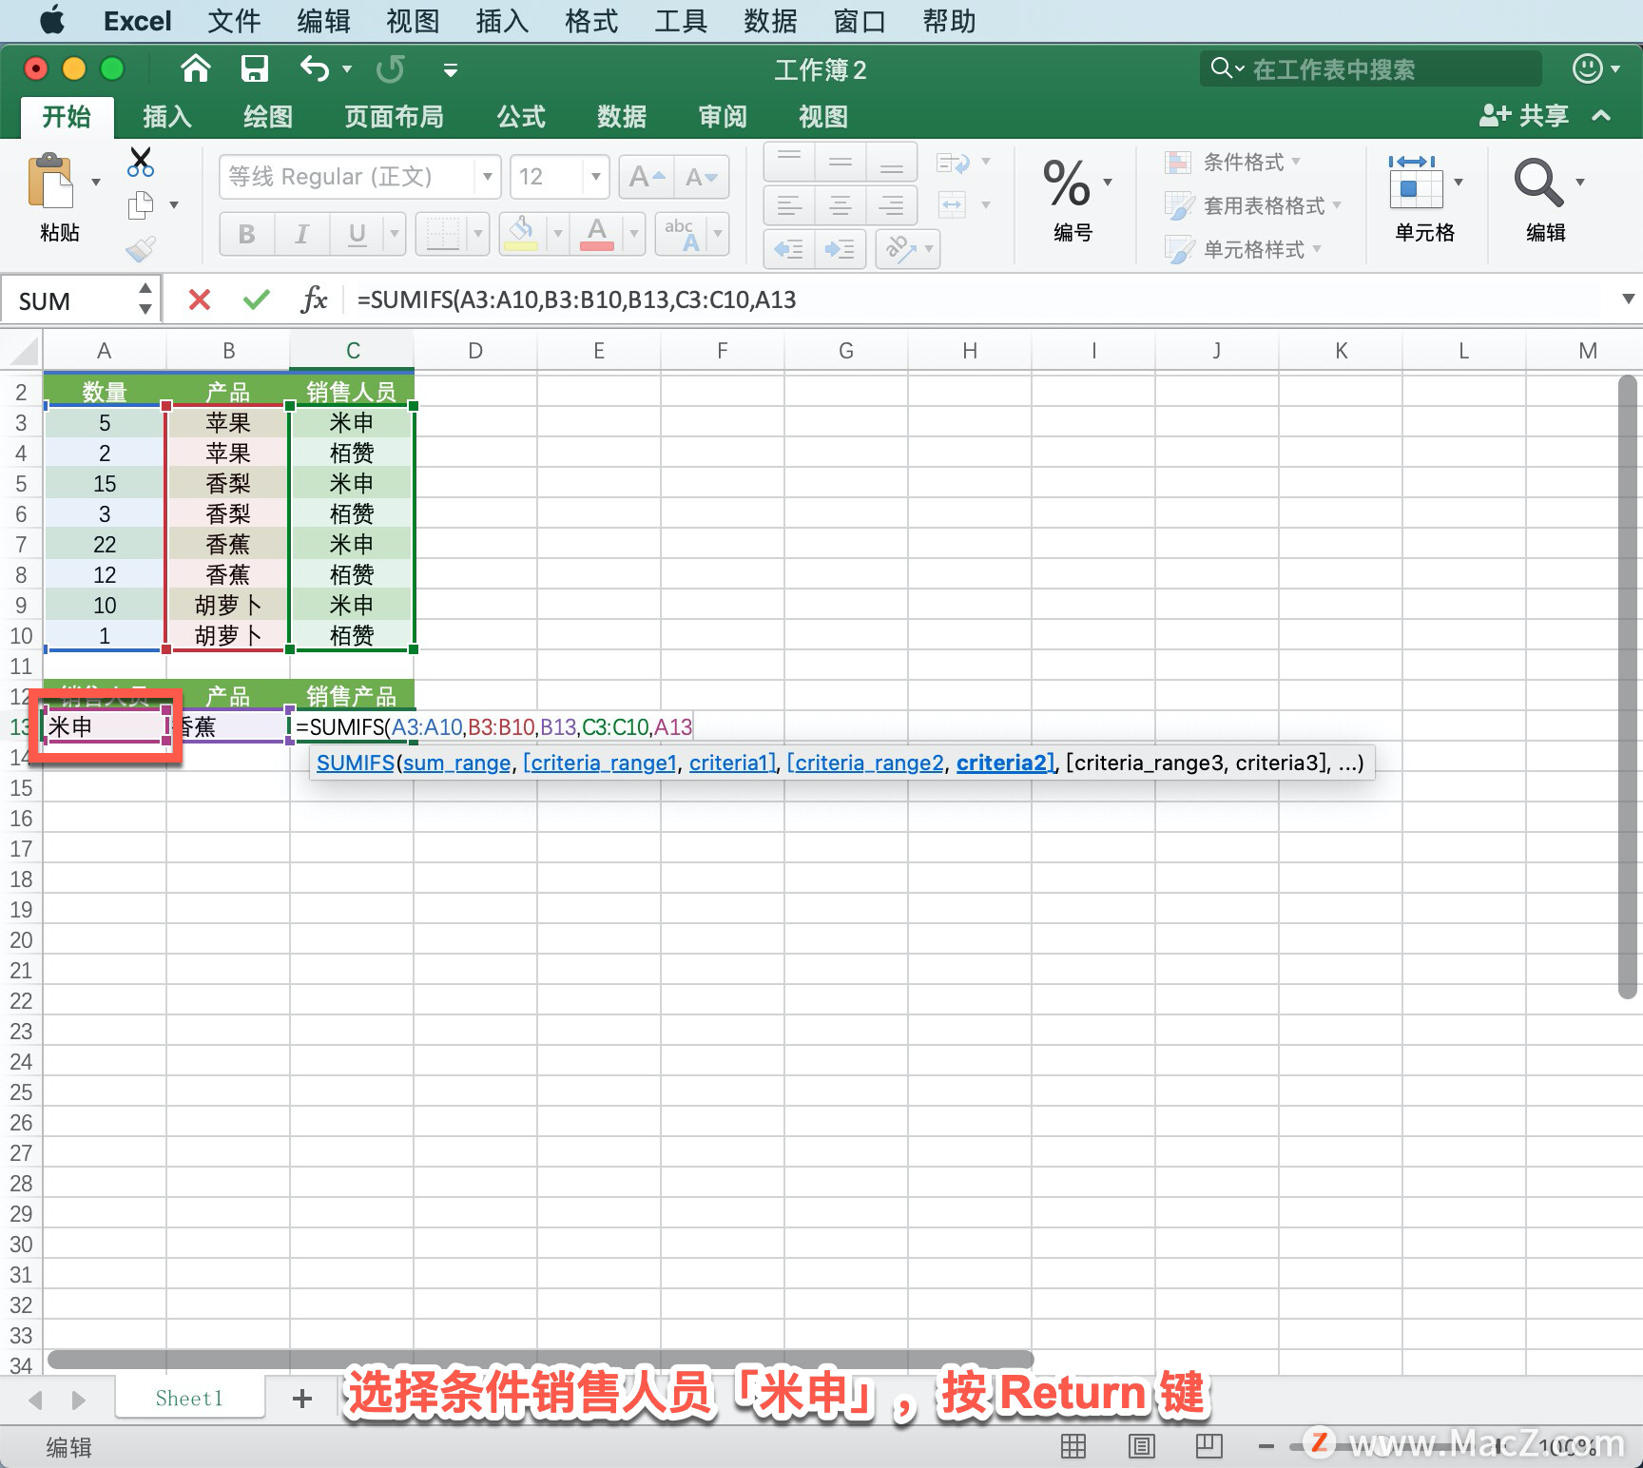Open the Apple menu
Screen dimensions: 1643x1468
click(52, 20)
